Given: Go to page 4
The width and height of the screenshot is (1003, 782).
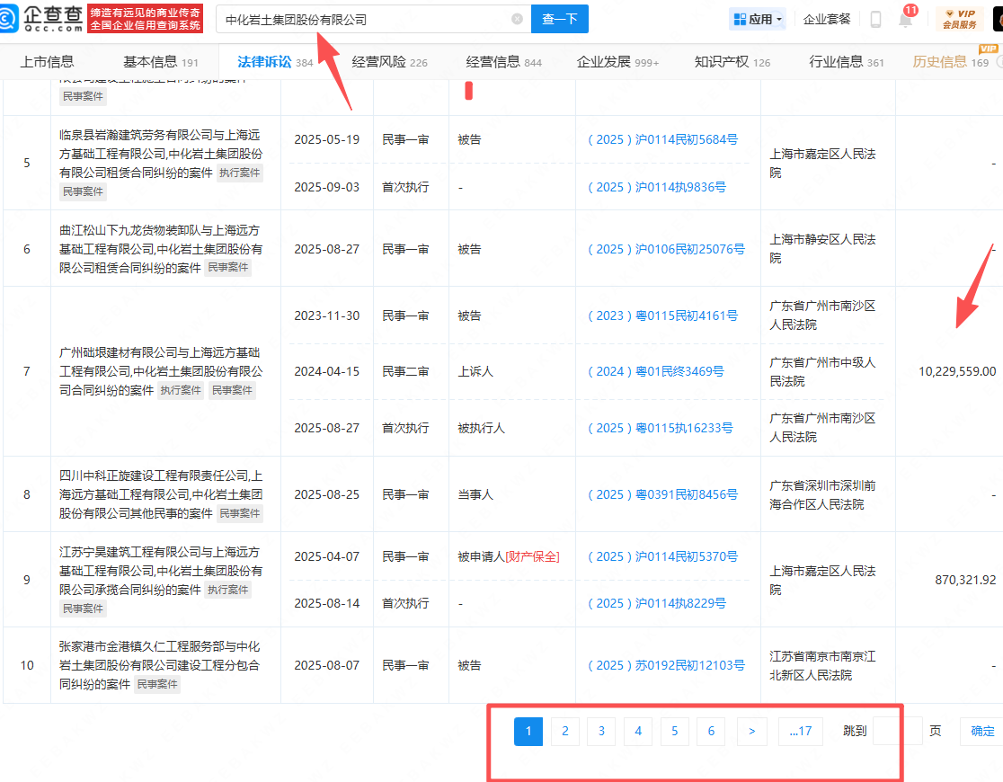Looking at the screenshot, I should click(638, 732).
